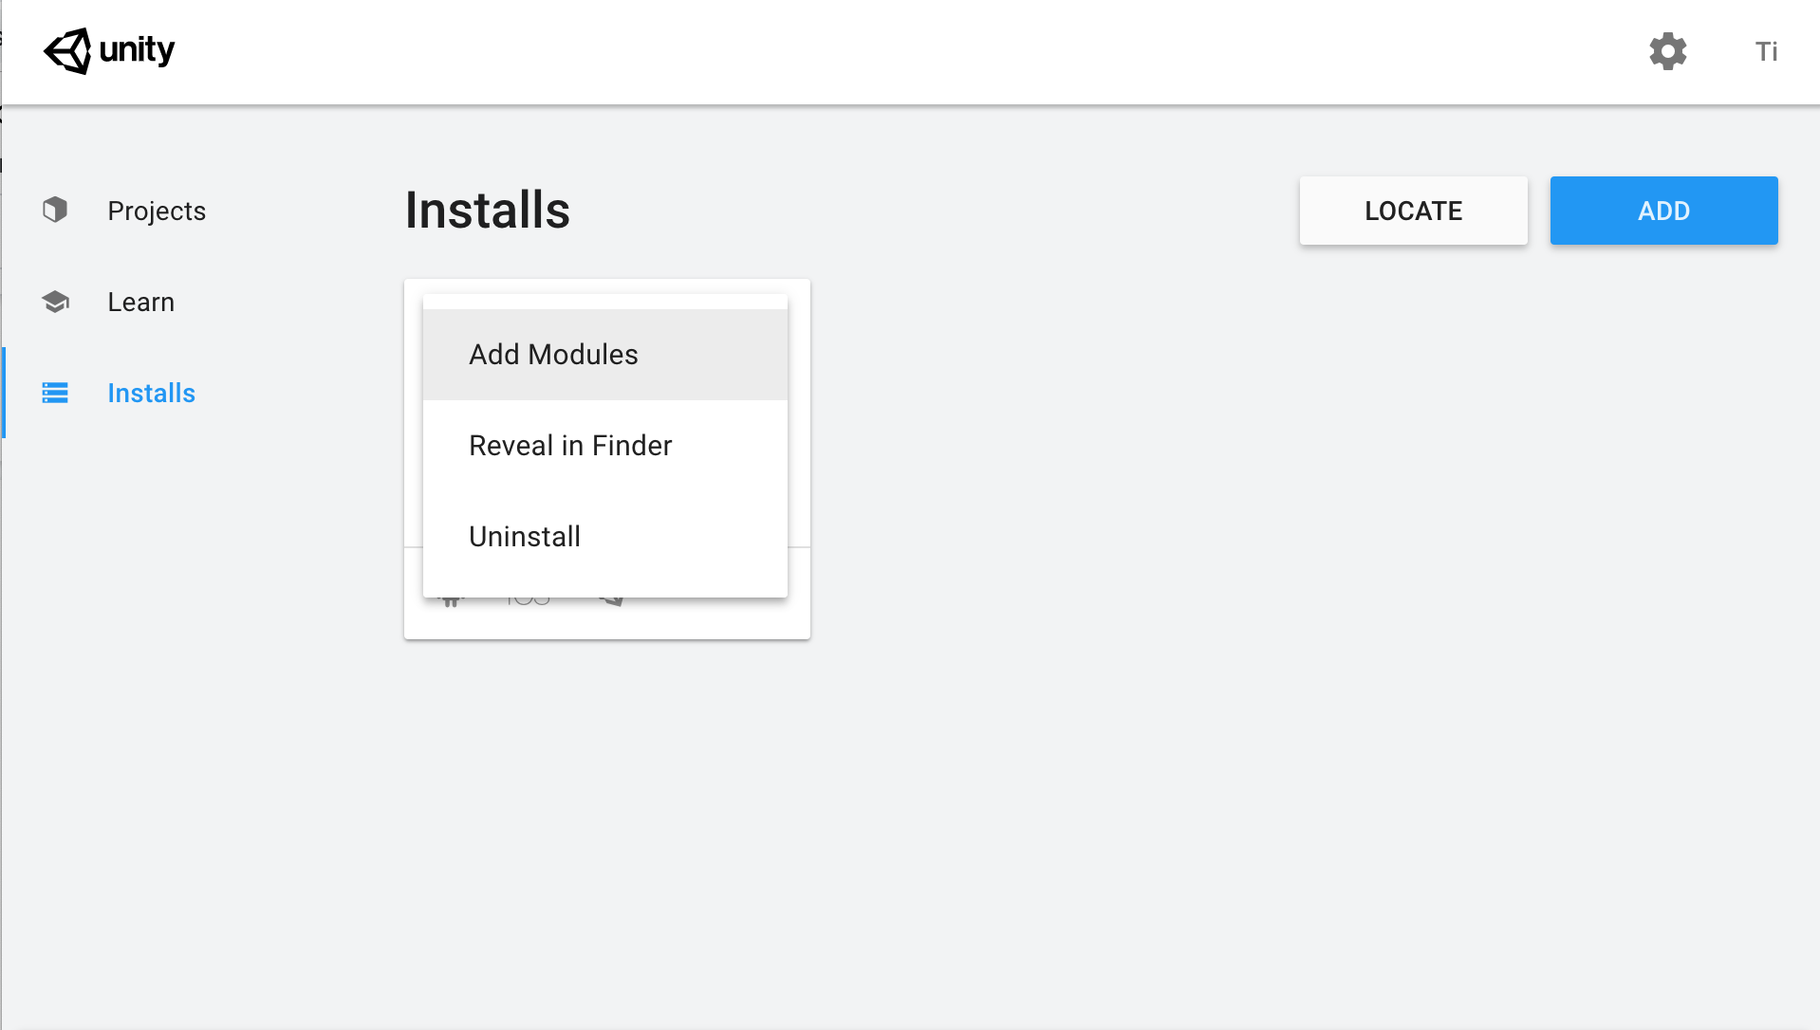This screenshot has width=1820, height=1030.
Task: Click the Learn graduation cap icon
Action: coord(55,302)
